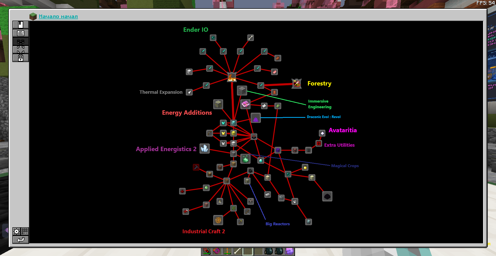This screenshot has width=496, height=256.
Task: Click the grid layout button
Action: point(25,231)
